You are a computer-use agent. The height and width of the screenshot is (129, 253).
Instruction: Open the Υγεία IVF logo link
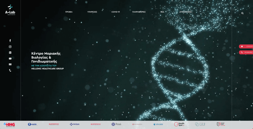click(200, 124)
